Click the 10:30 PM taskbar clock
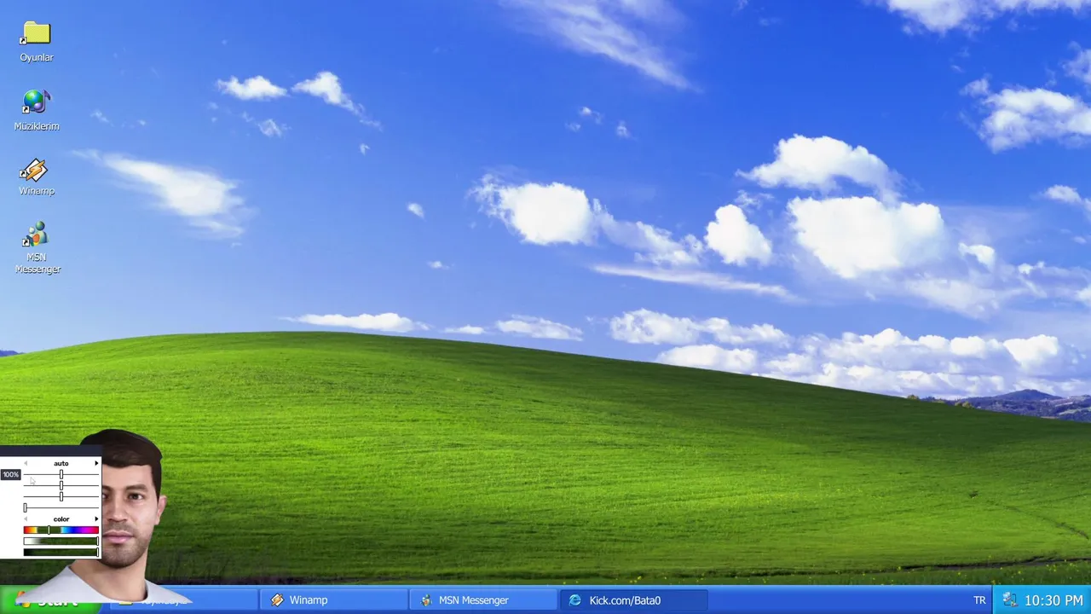The height and width of the screenshot is (614, 1091). coord(1053,600)
